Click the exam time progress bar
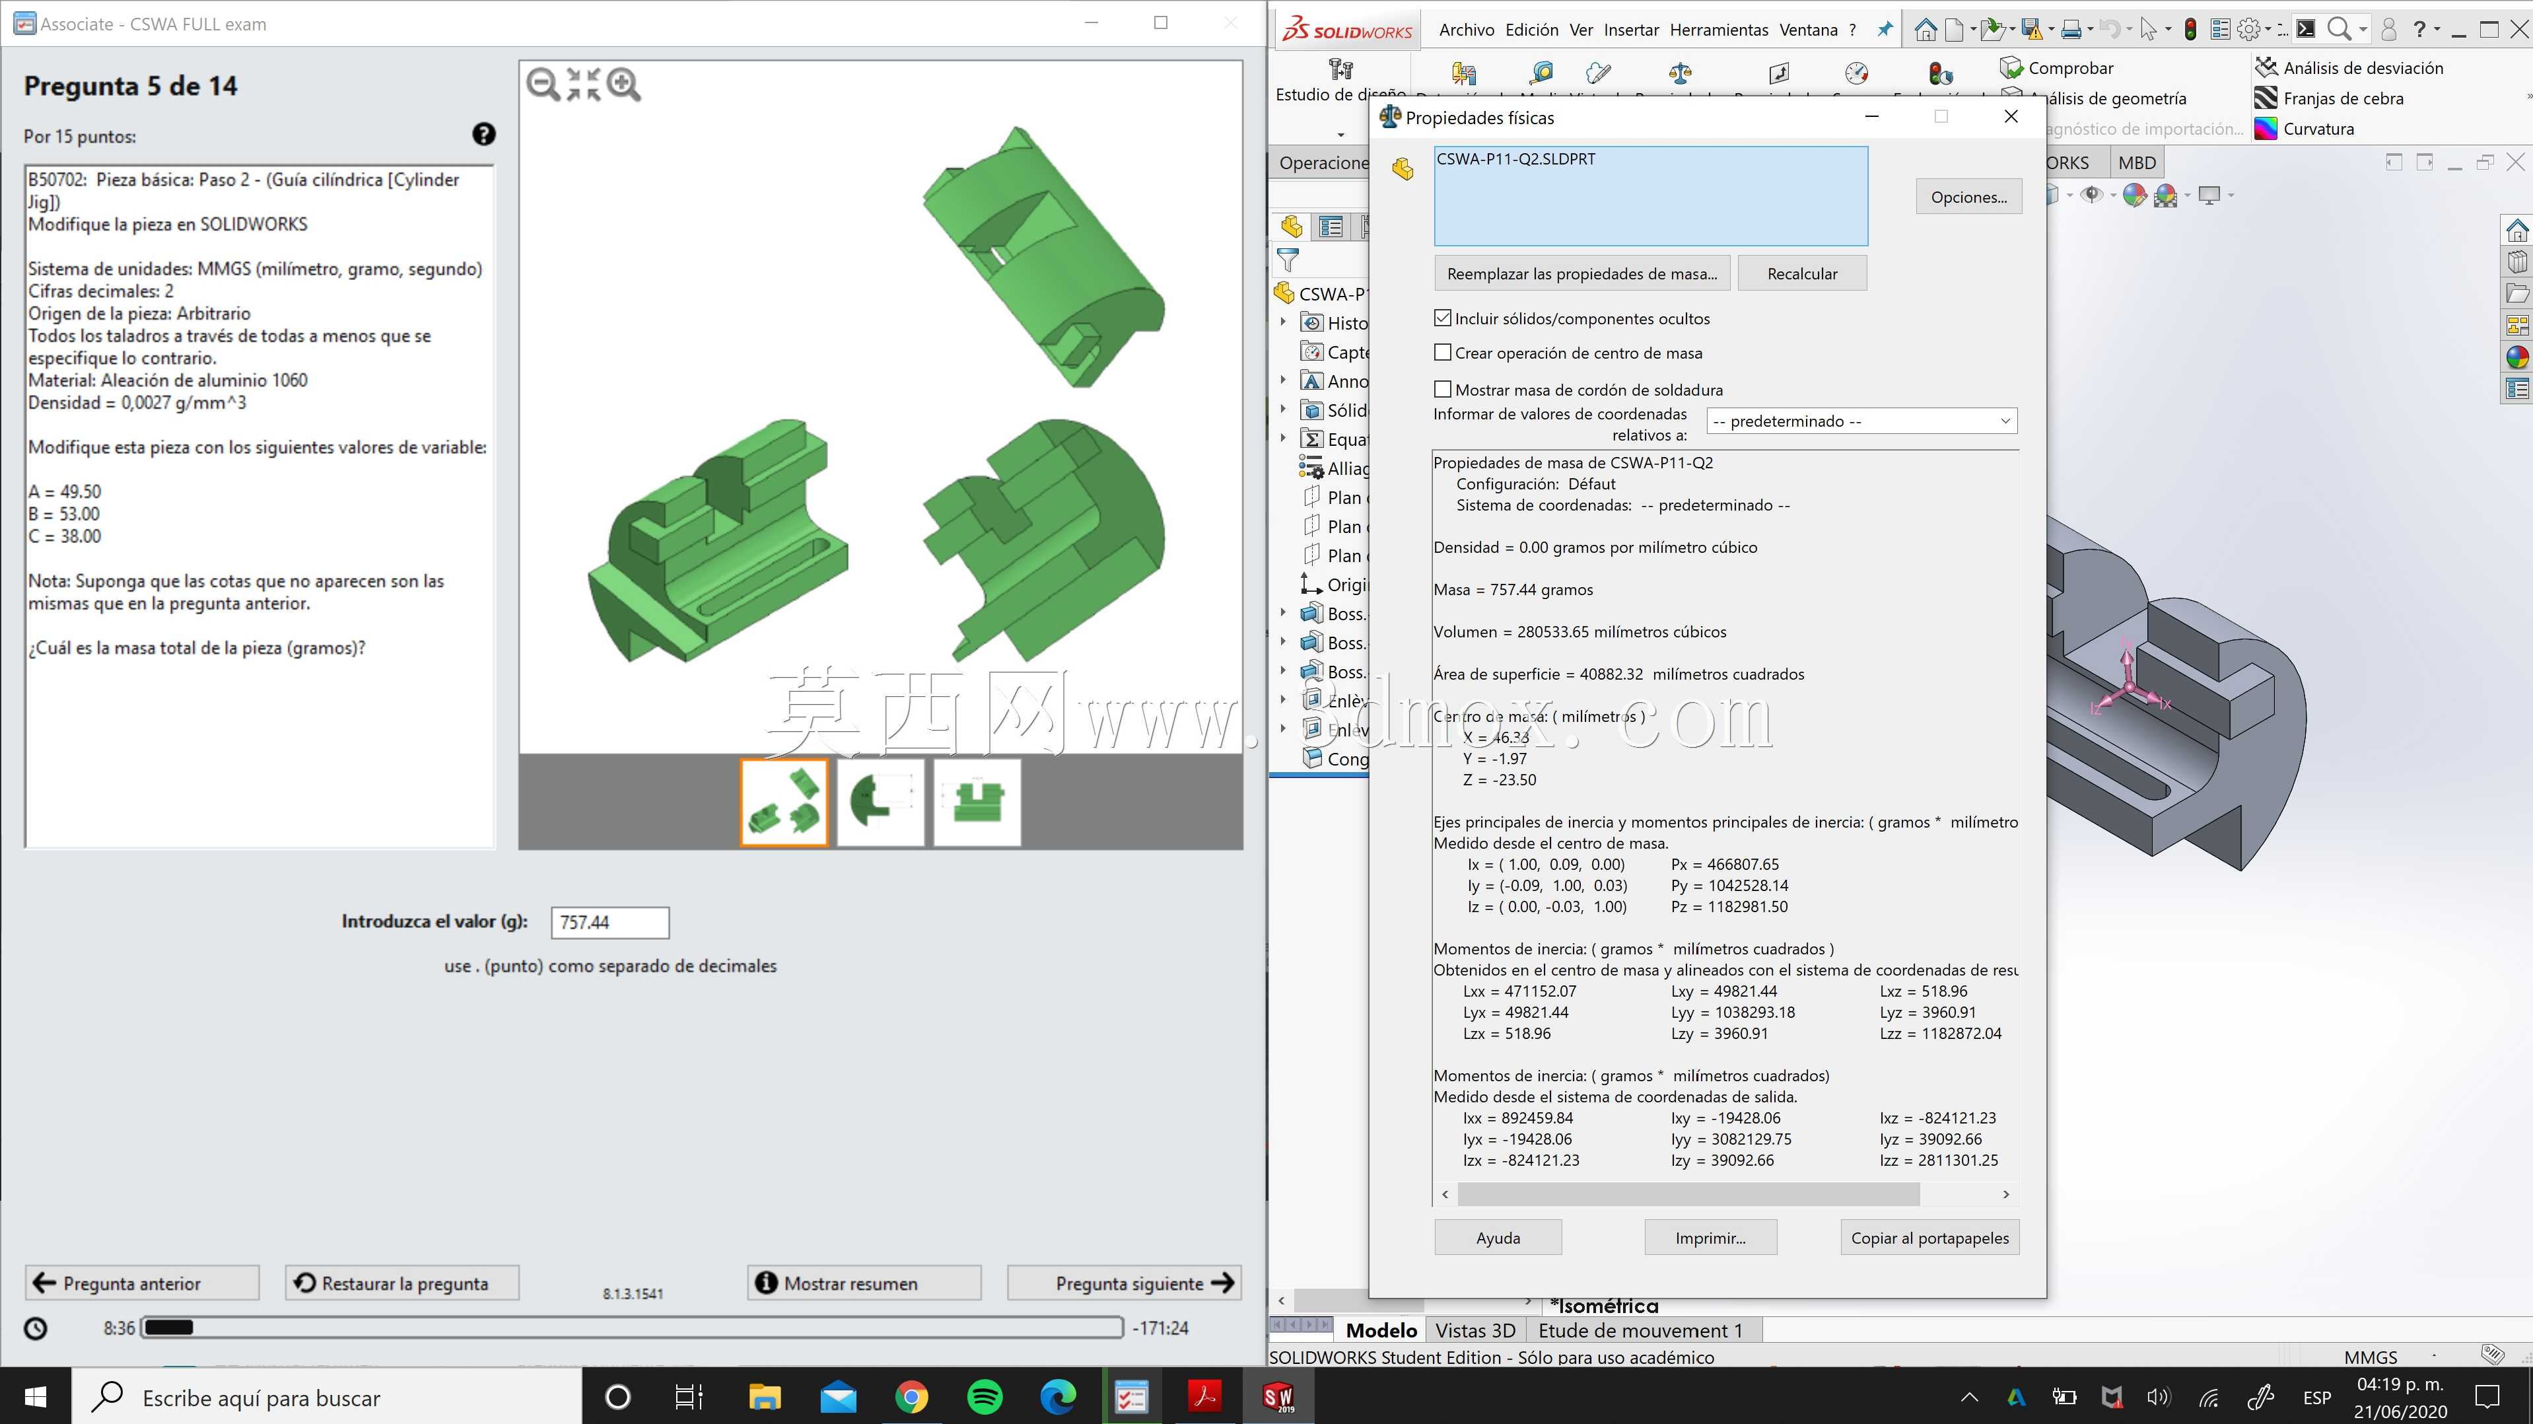This screenshot has width=2533, height=1424. pyautogui.click(x=633, y=1328)
